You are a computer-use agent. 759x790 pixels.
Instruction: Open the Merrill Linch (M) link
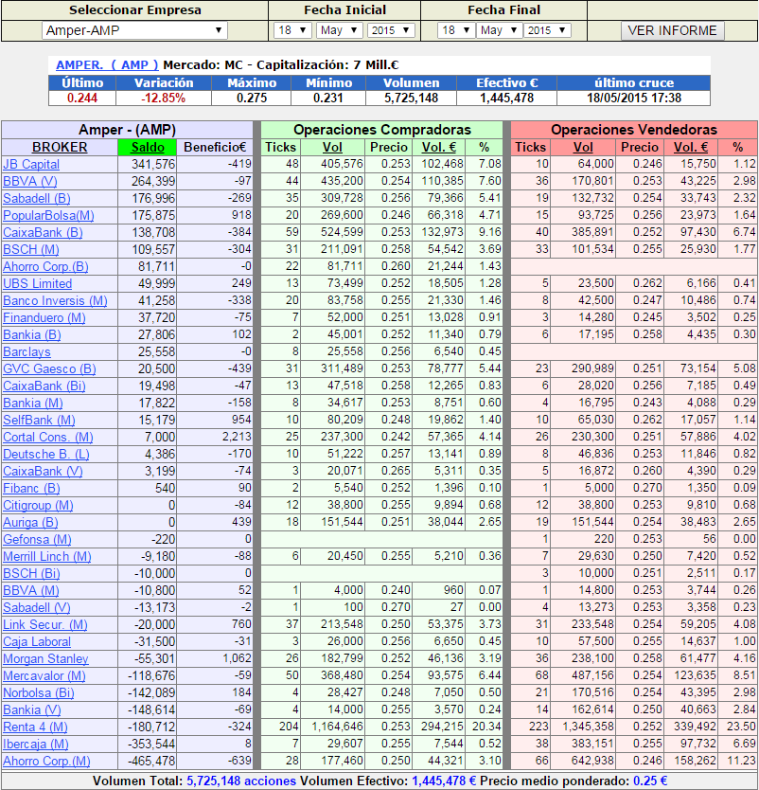point(47,557)
